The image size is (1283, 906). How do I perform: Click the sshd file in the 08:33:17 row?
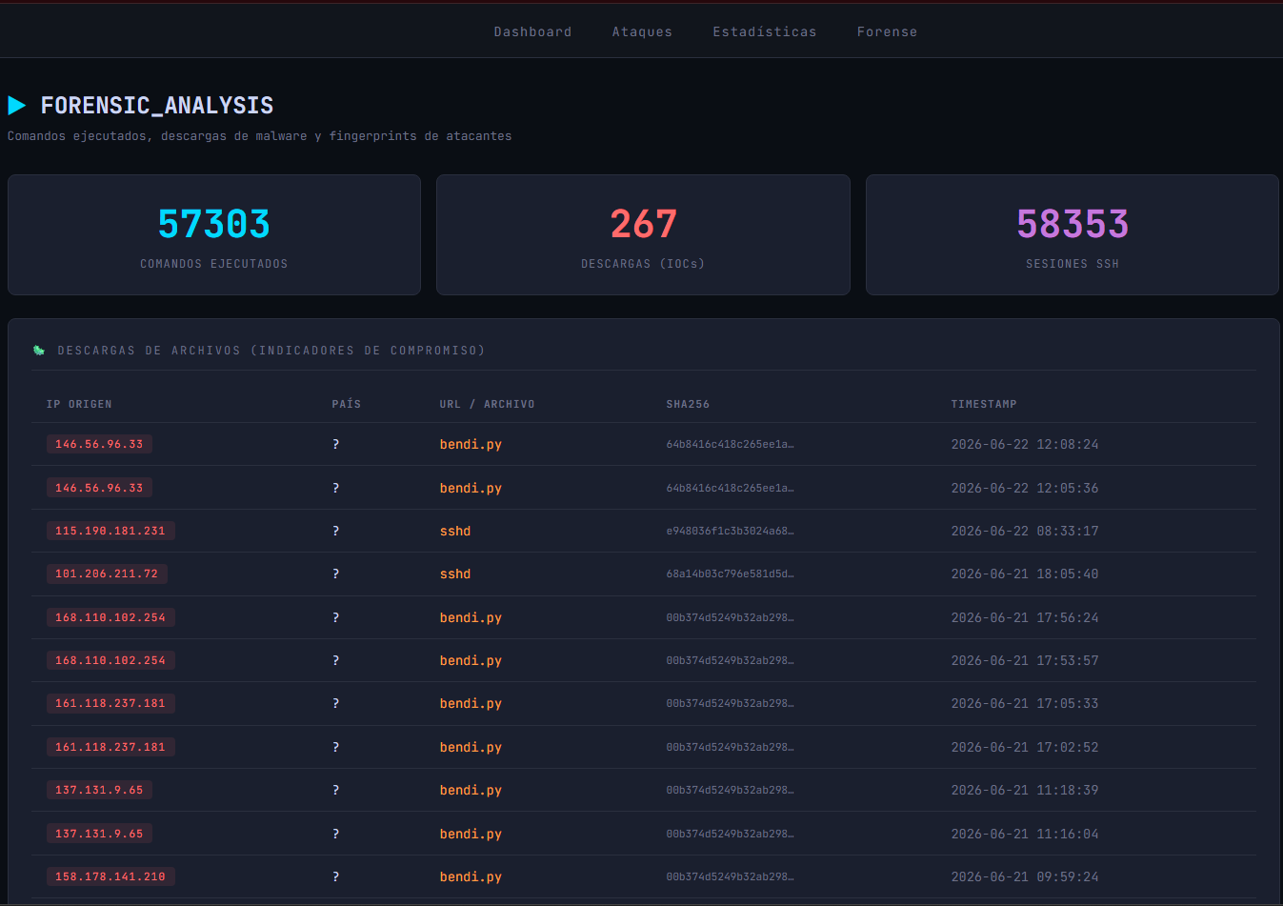tap(455, 531)
